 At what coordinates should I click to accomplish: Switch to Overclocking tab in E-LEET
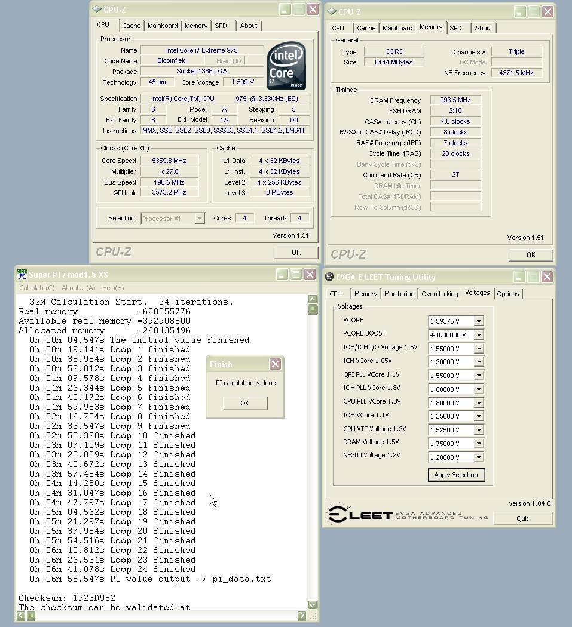(439, 294)
